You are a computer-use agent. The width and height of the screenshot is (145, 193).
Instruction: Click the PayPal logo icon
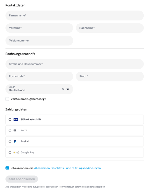point(15,141)
